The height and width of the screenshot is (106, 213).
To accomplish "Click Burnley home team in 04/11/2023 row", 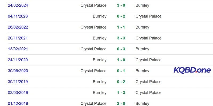I will [100, 16].
